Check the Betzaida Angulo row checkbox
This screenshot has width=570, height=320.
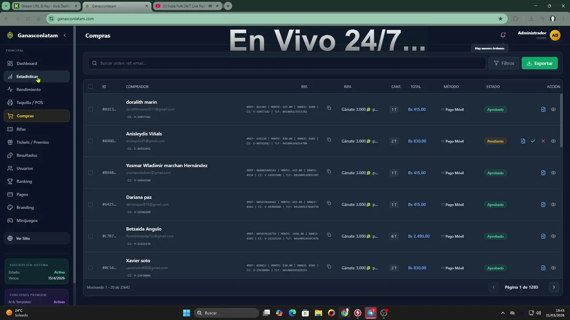(x=90, y=236)
